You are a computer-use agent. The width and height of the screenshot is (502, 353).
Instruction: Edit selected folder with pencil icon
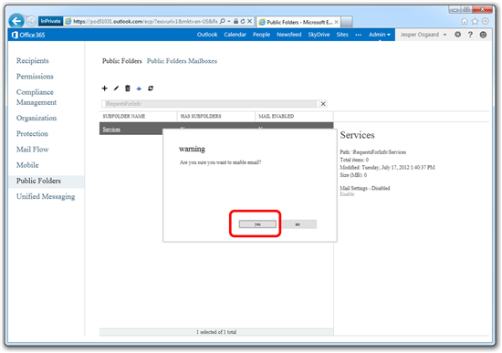coord(116,88)
